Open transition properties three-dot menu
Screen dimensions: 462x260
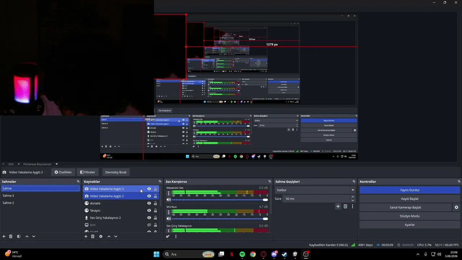coord(353,207)
